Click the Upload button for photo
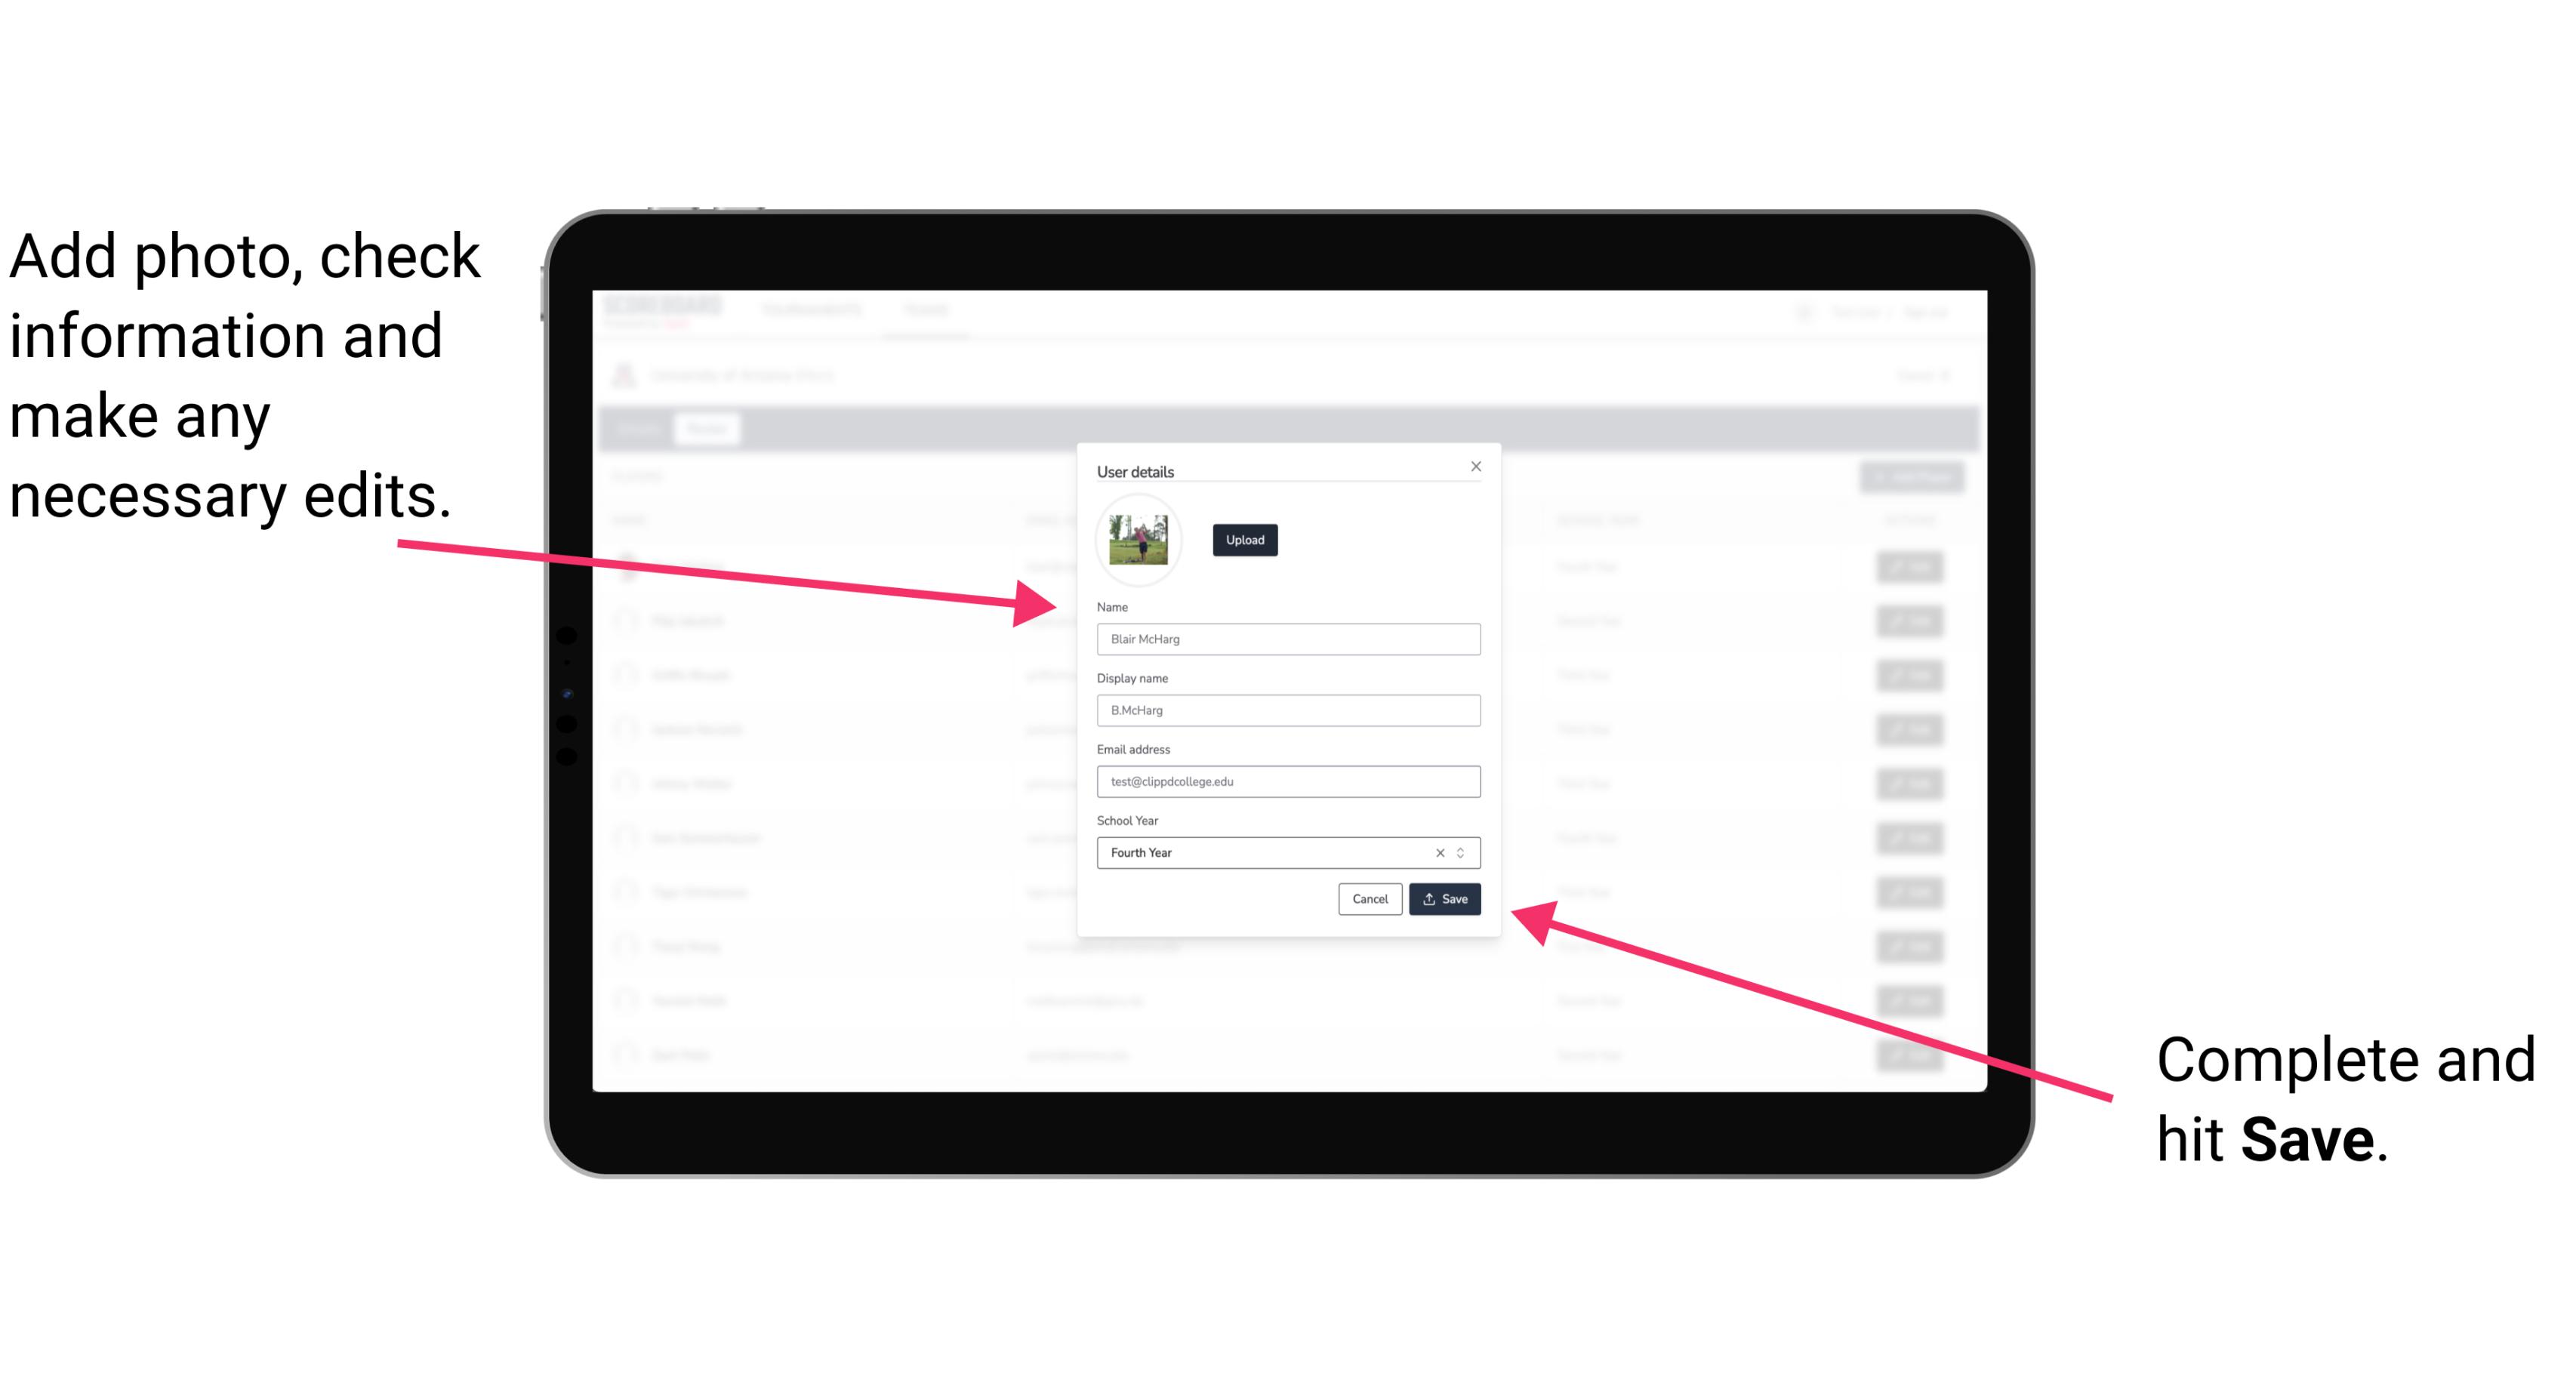This screenshot has height=1386, width=2576. point(1244,540)
